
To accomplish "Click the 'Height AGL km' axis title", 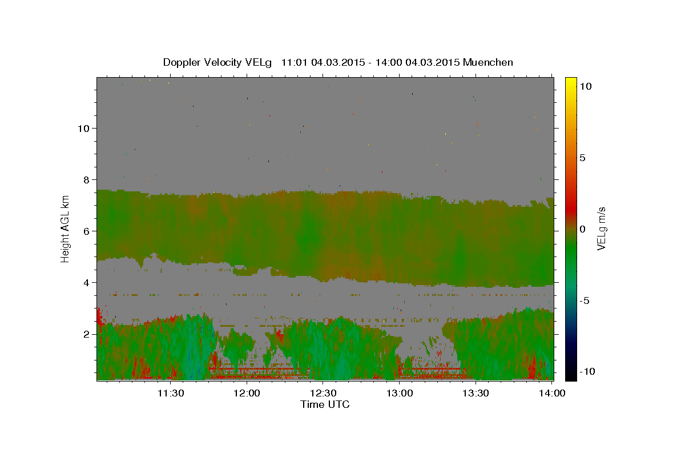I will pos(66,228).
